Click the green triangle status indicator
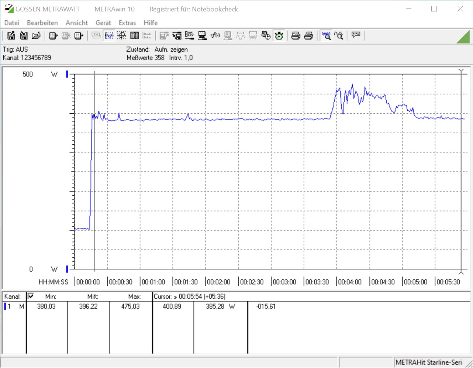The image size is (473, 368). [463, 37]
